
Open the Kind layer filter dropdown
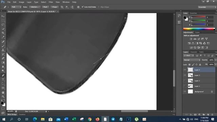(x=189, y=56)
